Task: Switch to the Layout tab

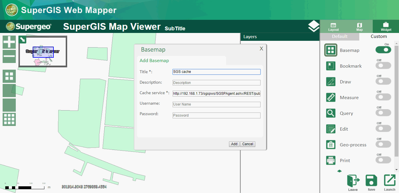Action: pos(333,27)
